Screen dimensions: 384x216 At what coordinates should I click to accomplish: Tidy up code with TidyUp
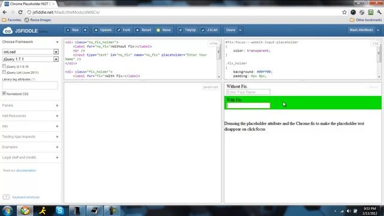[x=188, y=30]
